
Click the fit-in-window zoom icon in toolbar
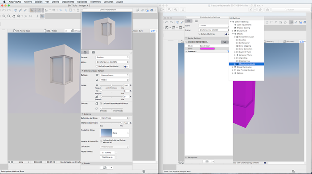(19, 16)
